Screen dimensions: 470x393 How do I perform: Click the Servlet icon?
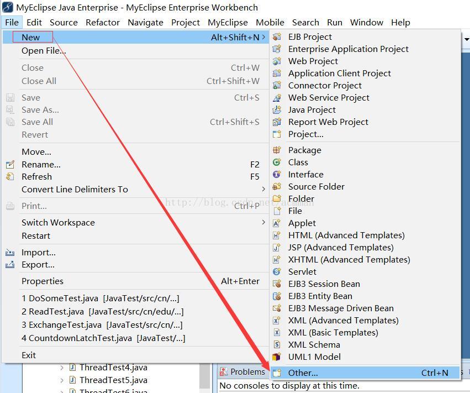[x=277, y=272]
